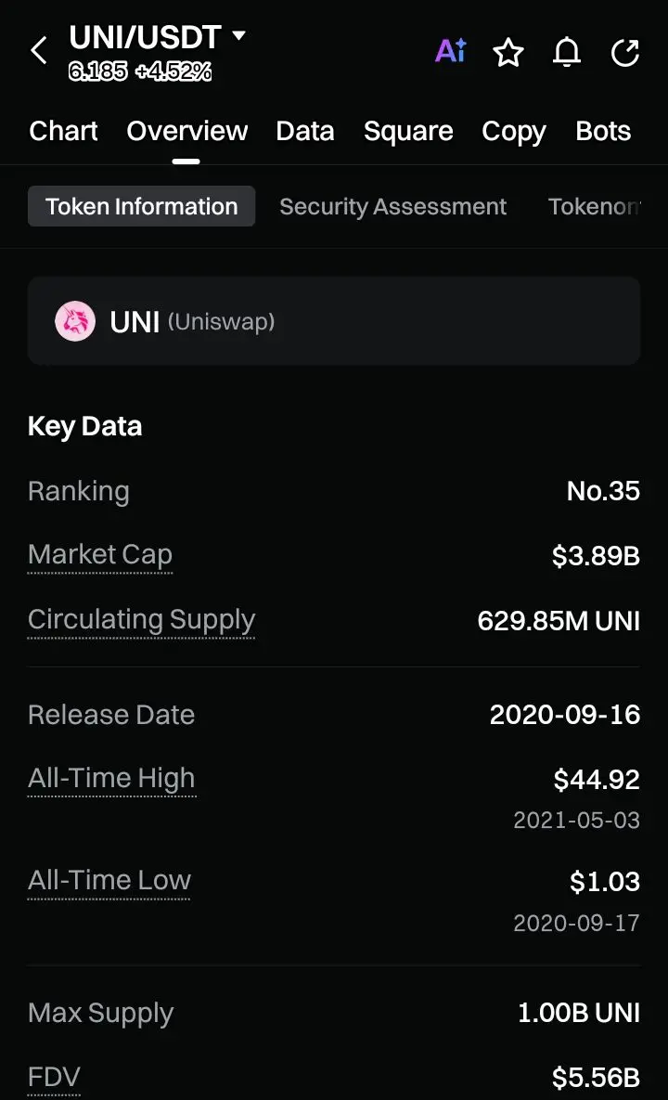This screenshot has height=1100, width=668.
Task: Open the Copy tab
Action: [x=514, y=131]
